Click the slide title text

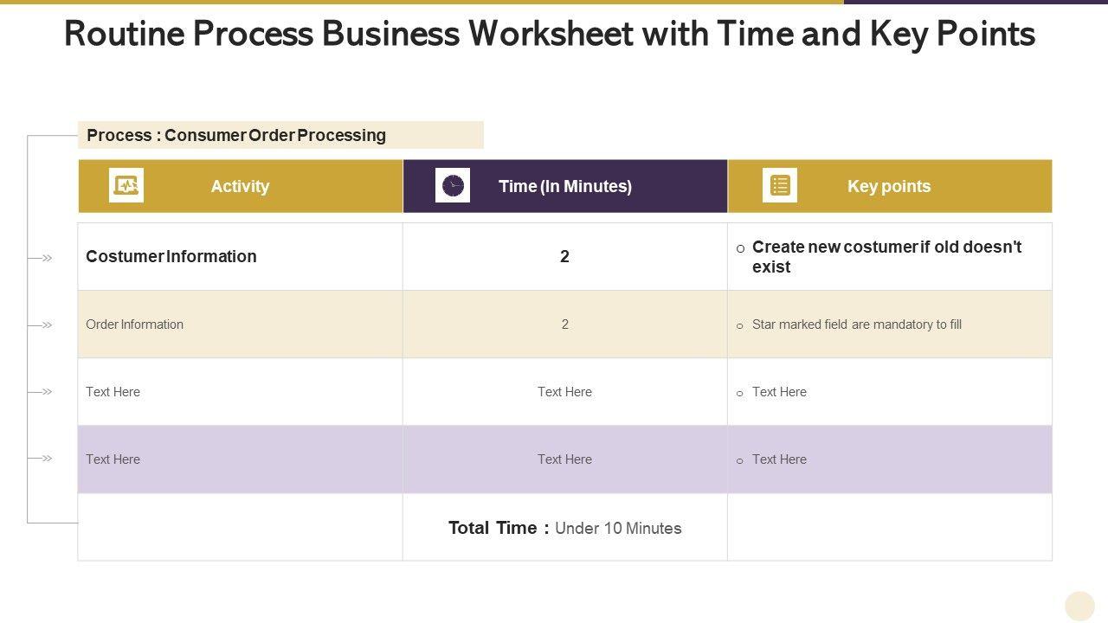pyautogui.click(x=550, y=35)
